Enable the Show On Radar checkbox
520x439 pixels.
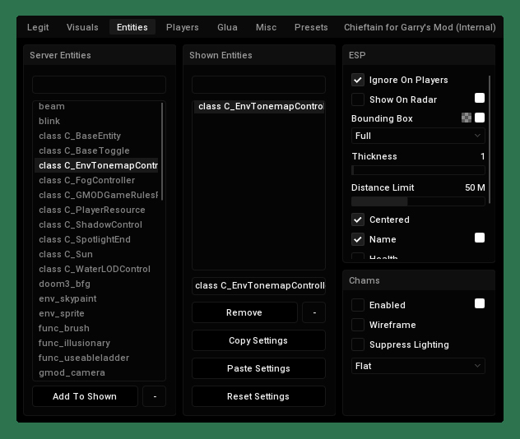point(358,99)
